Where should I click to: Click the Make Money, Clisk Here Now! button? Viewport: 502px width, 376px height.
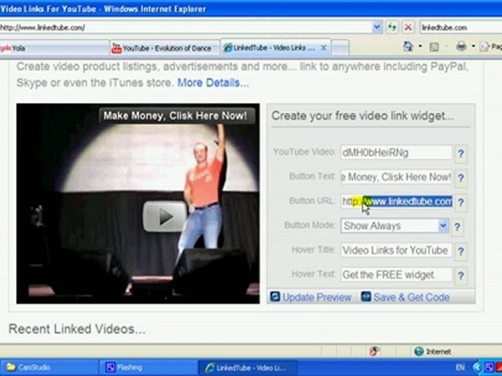(x=177, y=116)
